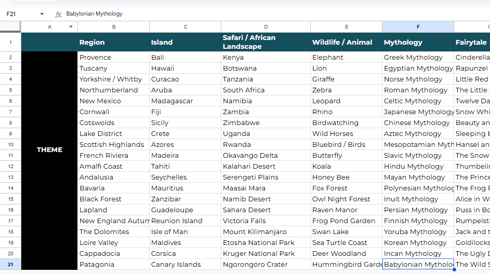Screen dimensions: 490x274
Task: Select the Ngorongoro Crater cell
Action: [x=266, y=264]
